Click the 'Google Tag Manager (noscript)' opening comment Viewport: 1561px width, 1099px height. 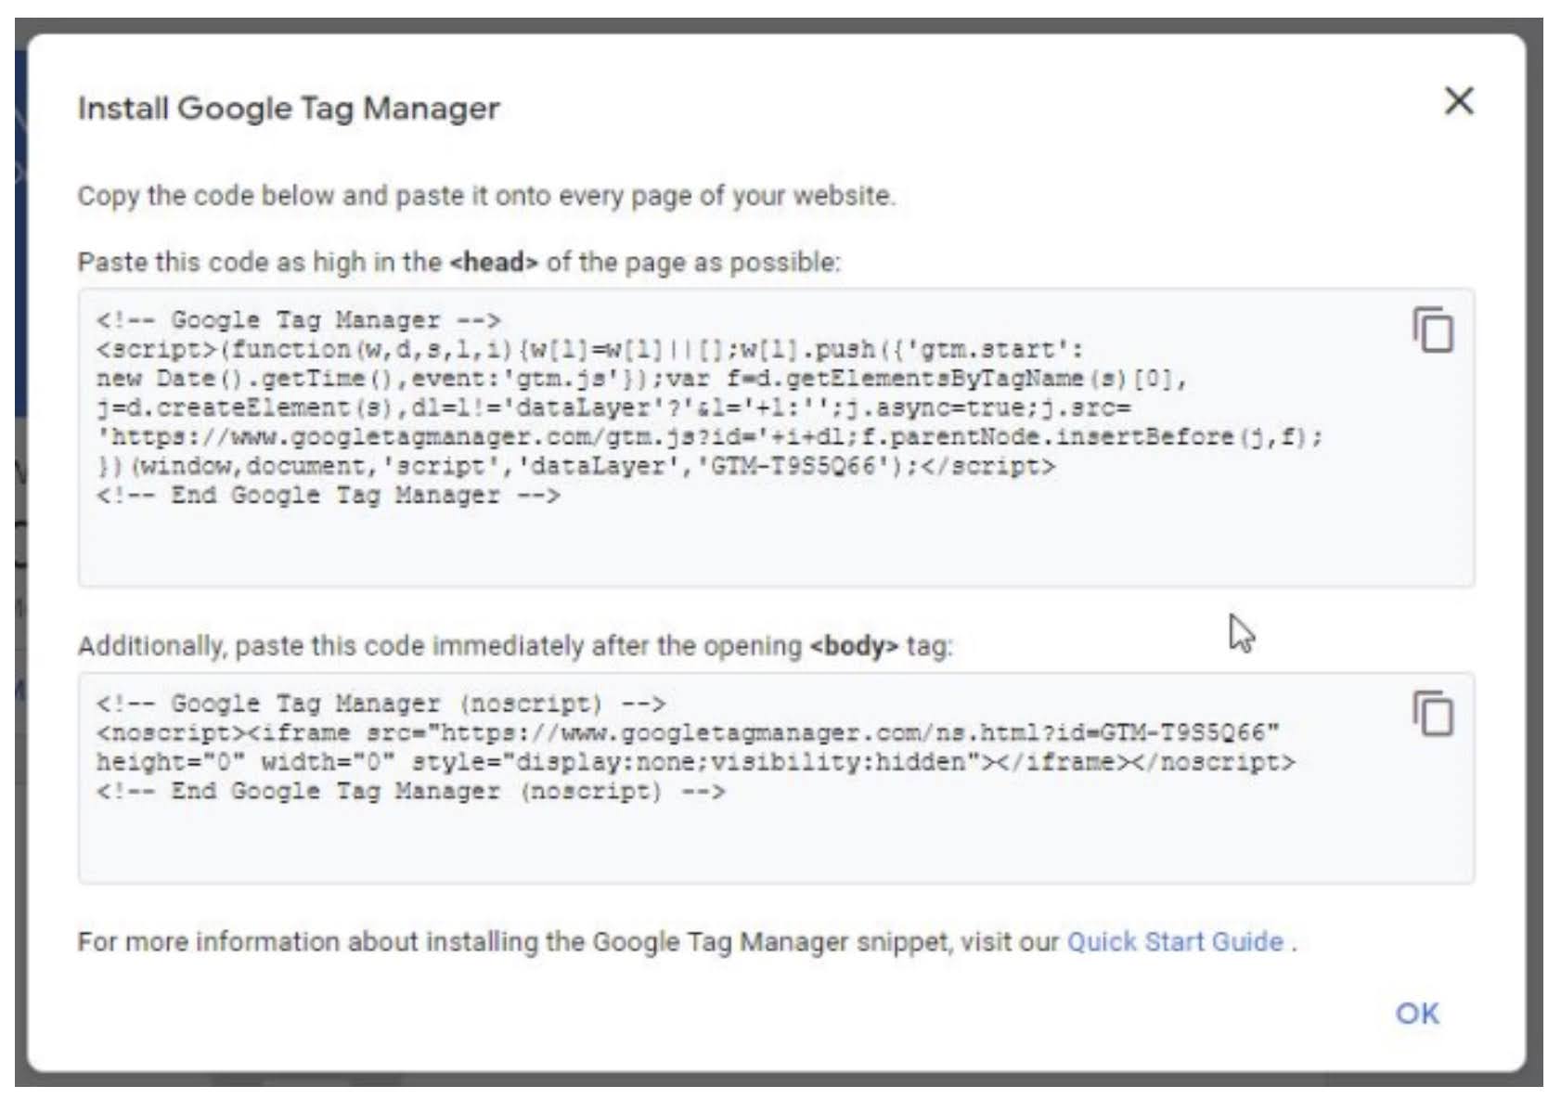[381, 704]
